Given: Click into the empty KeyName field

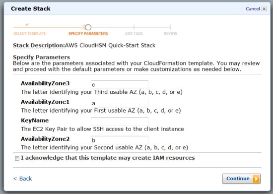Looking at the screenshot, I should (120, 122).
